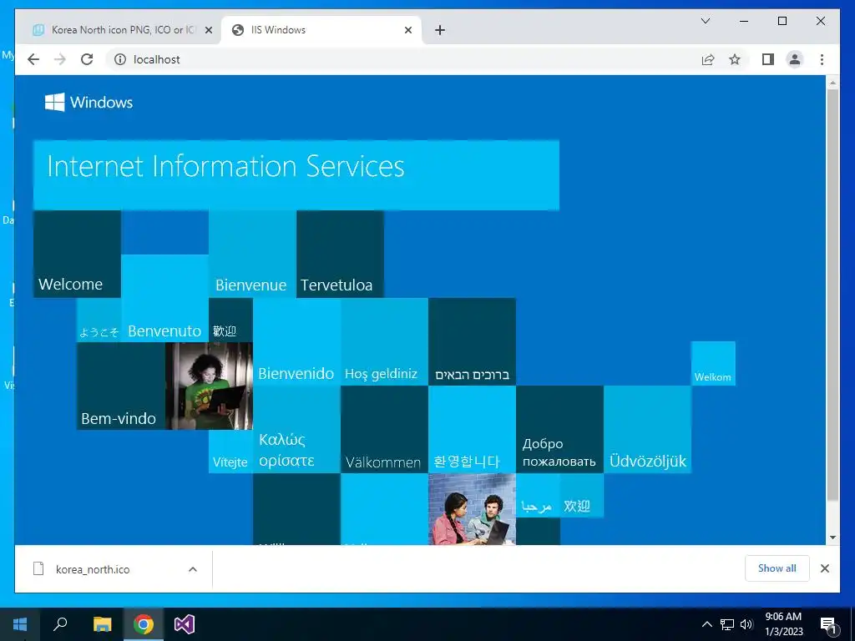Click Show all downloads button
The image size is (855, 641).
[x=777, y=568]
